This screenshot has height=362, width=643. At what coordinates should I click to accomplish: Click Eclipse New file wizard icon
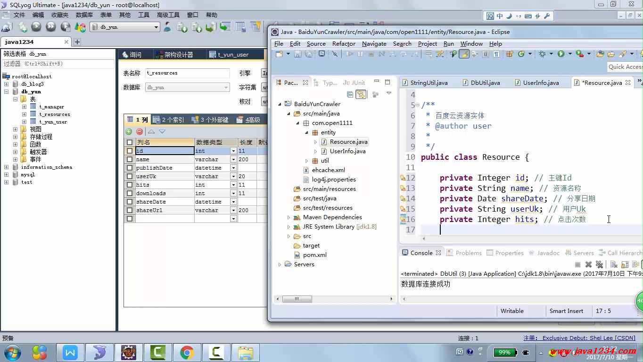point(279,54)
